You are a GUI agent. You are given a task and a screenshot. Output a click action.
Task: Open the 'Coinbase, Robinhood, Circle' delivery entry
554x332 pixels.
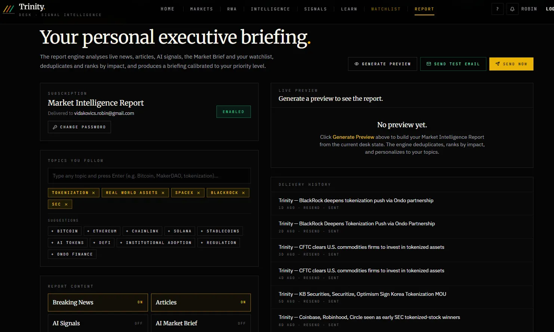tap(402, 320)
